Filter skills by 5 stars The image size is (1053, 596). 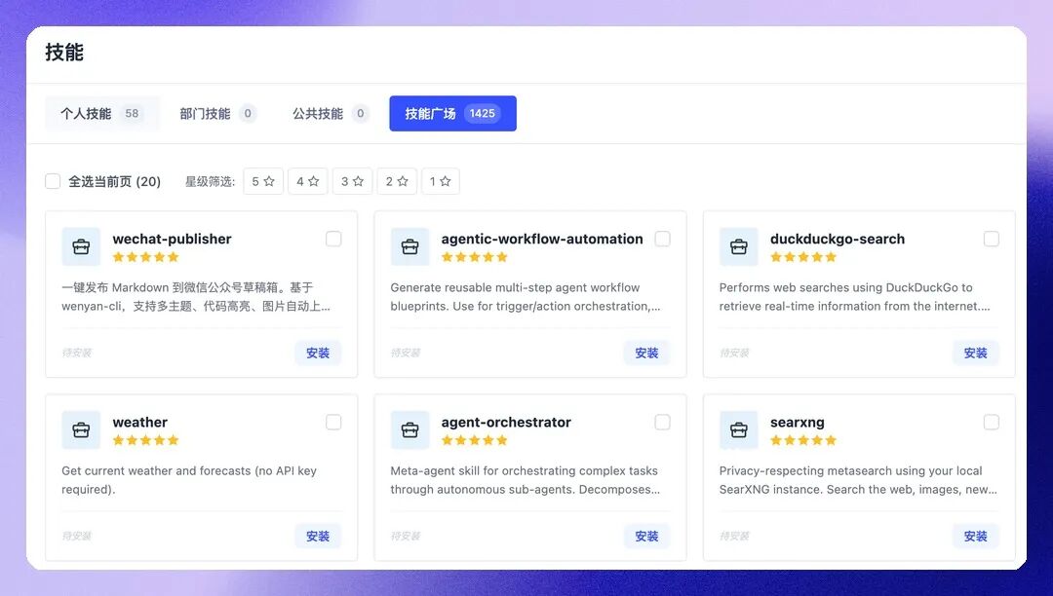(263, 181)
